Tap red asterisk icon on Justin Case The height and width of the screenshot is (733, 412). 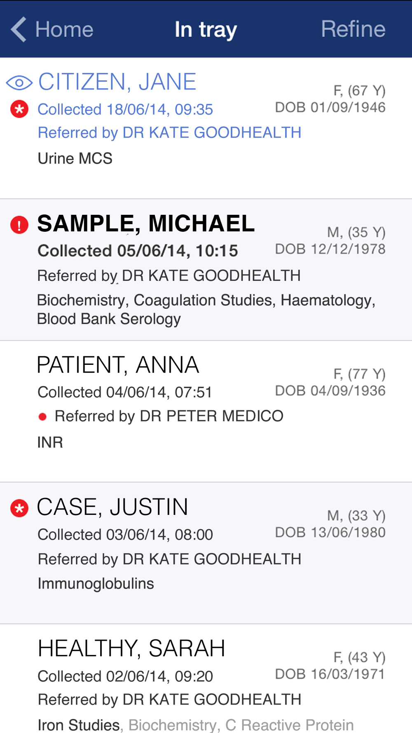coord(19,508)
